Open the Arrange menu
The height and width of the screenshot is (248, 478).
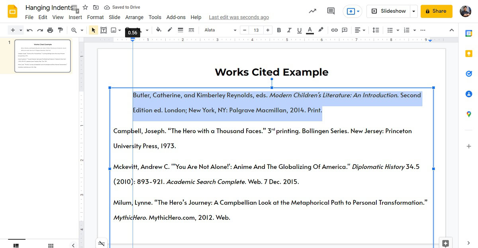pos(134,17)
